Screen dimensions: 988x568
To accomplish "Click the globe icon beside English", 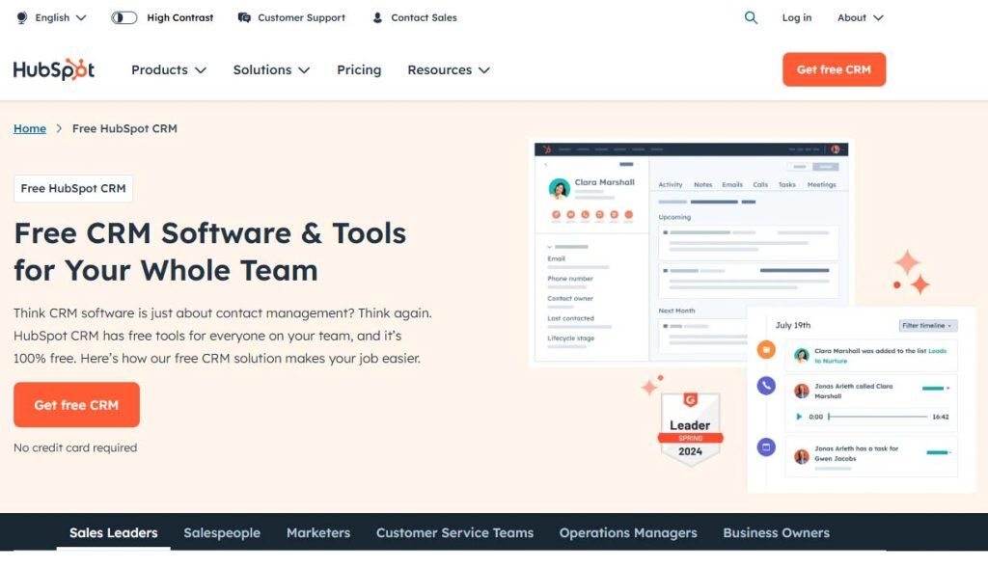I will click(22, 17).
